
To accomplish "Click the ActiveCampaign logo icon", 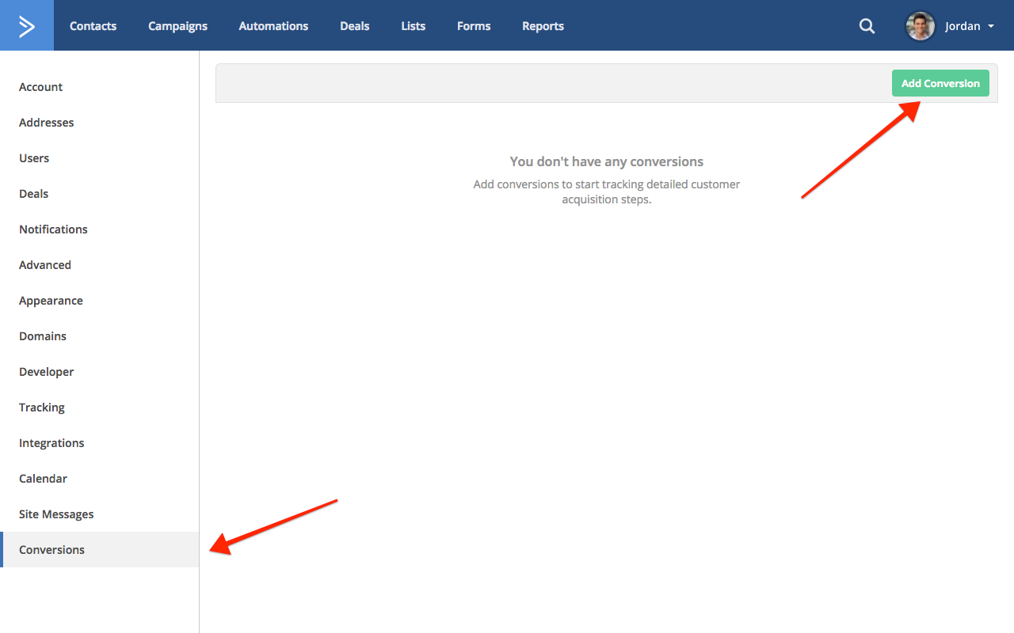I will pos(27,26).
